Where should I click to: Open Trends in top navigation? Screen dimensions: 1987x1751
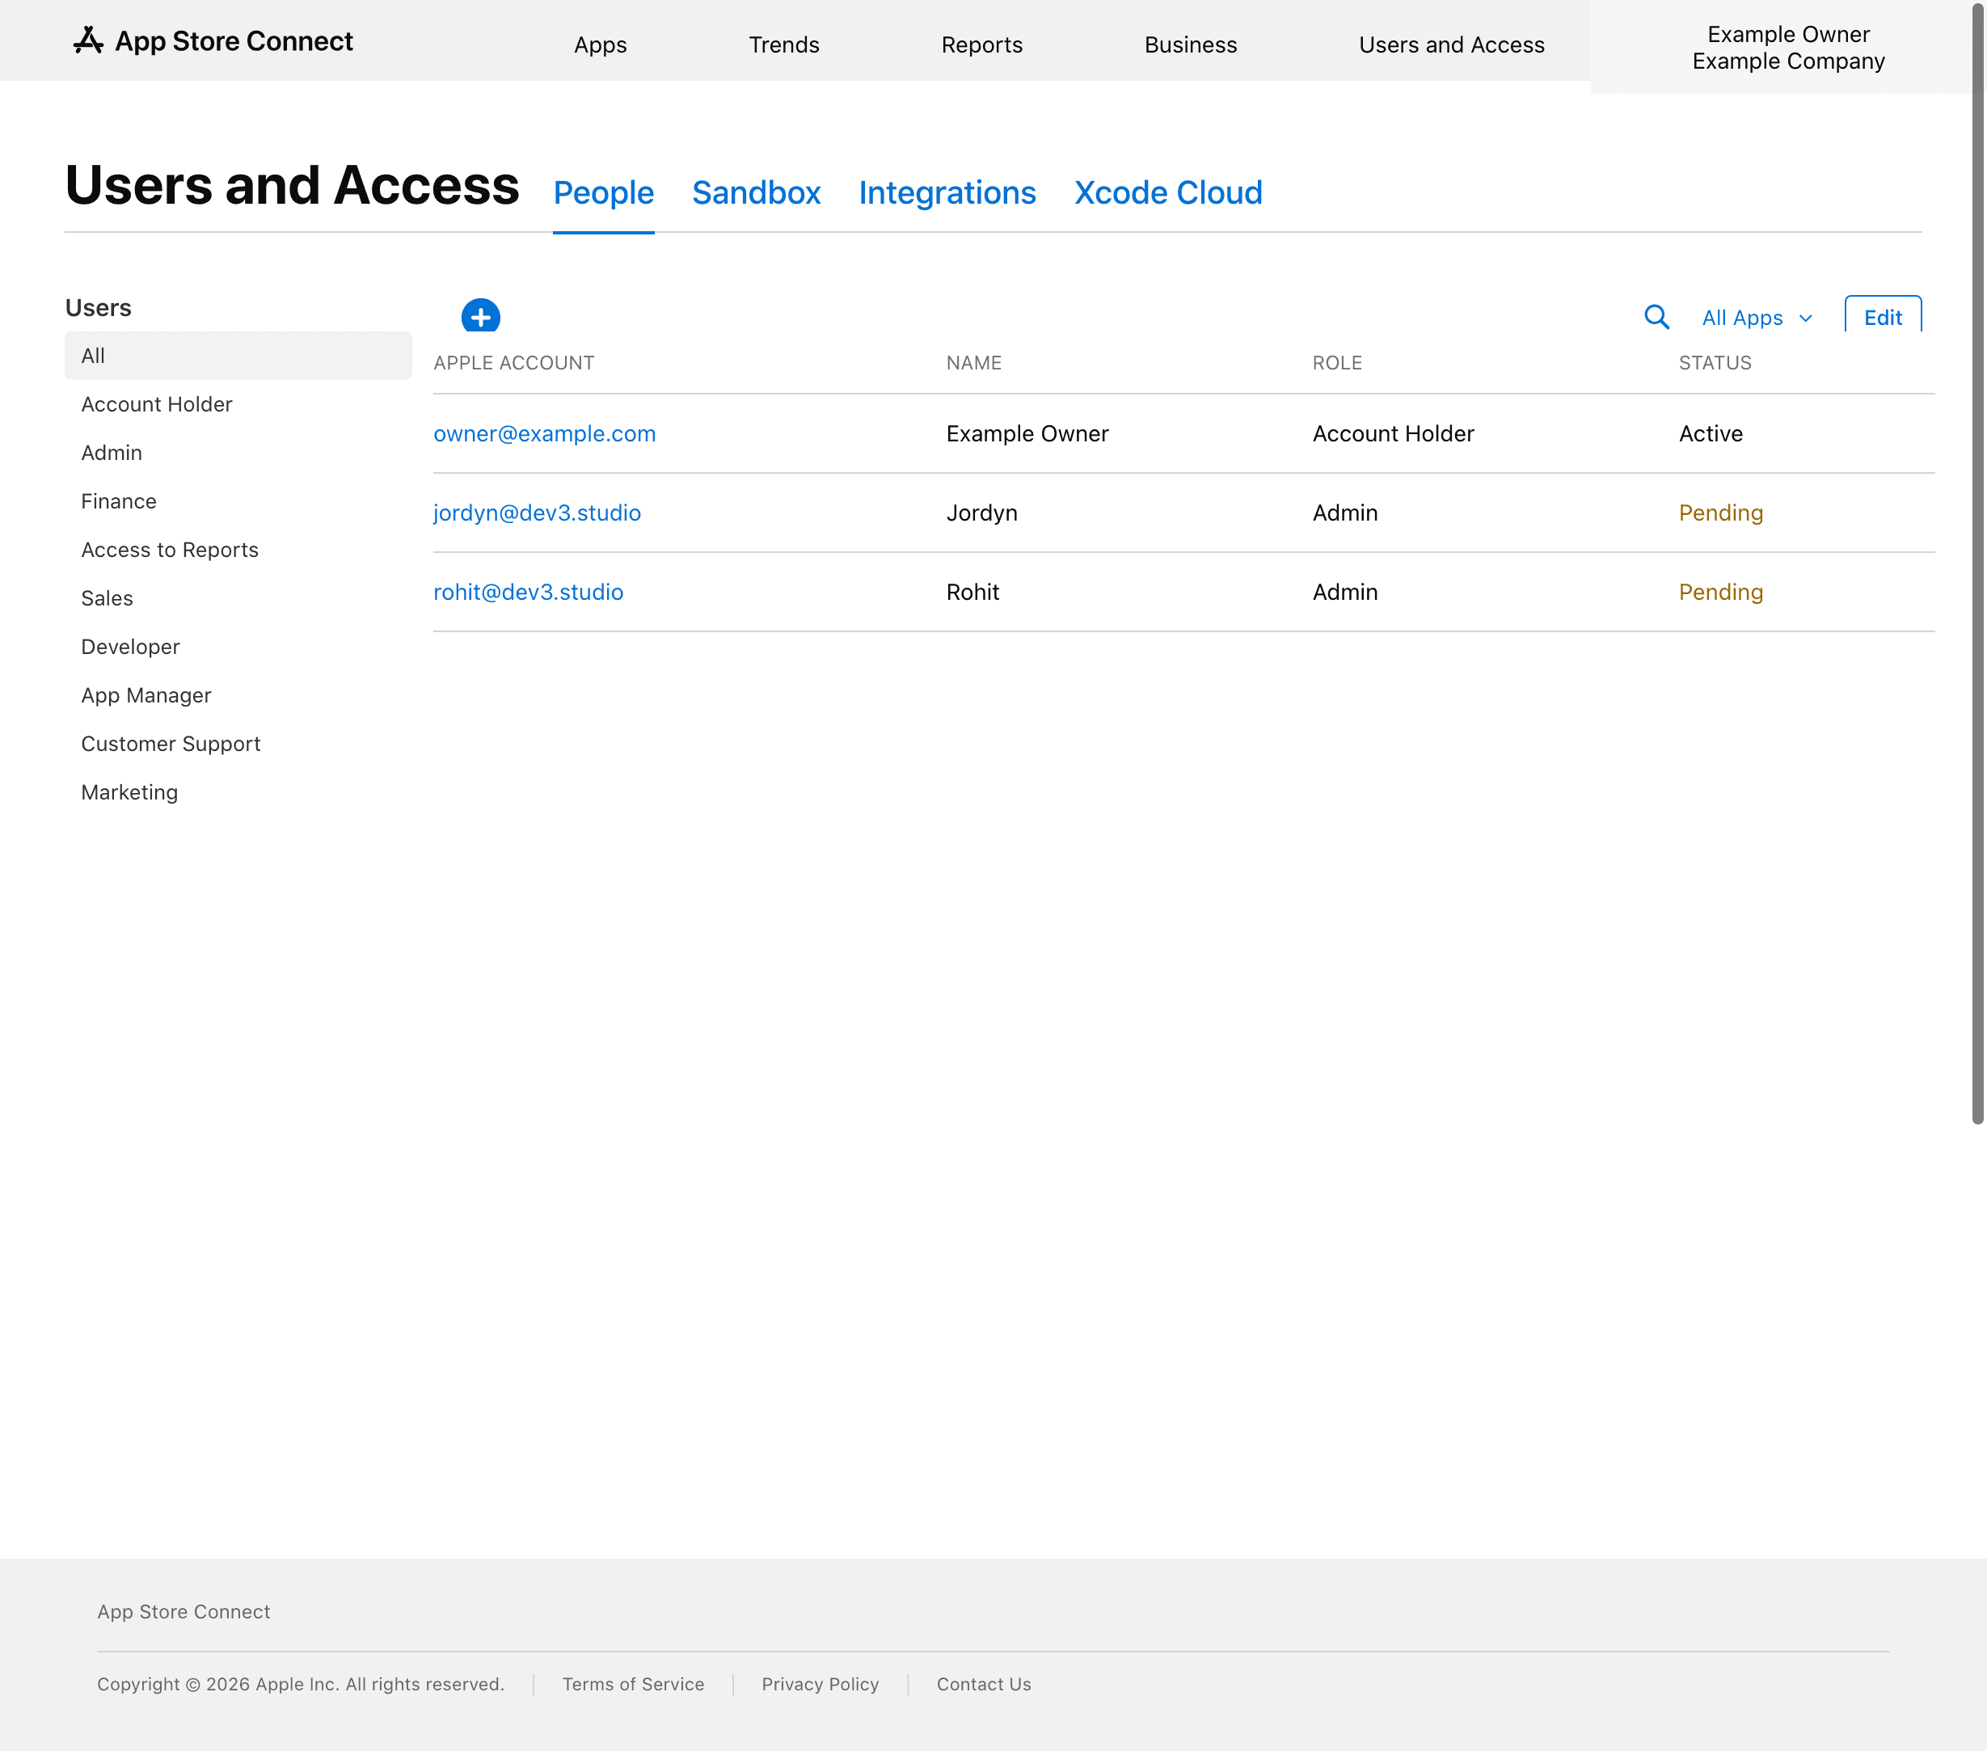(x=783, y=44)
